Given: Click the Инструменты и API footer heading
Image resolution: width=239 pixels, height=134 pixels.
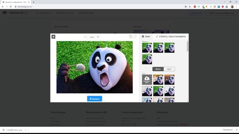Looking at the screenshot, I should 96,112.
